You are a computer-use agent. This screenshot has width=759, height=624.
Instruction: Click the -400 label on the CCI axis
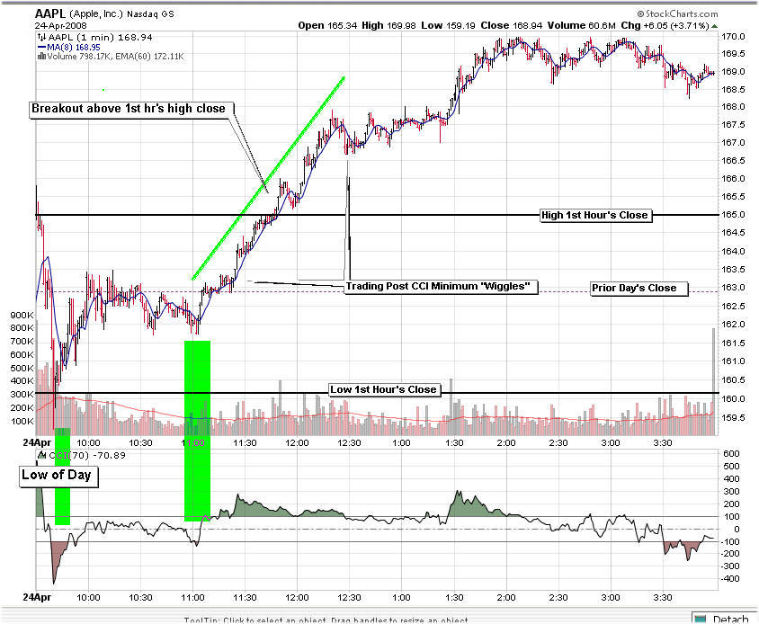729,578
